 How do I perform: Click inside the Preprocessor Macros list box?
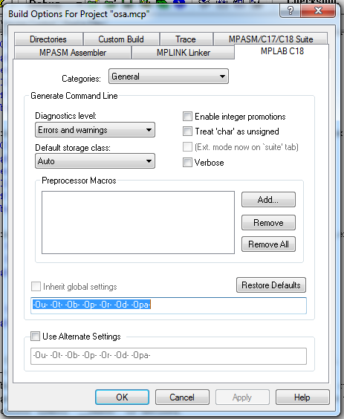(x=138, y=222)
